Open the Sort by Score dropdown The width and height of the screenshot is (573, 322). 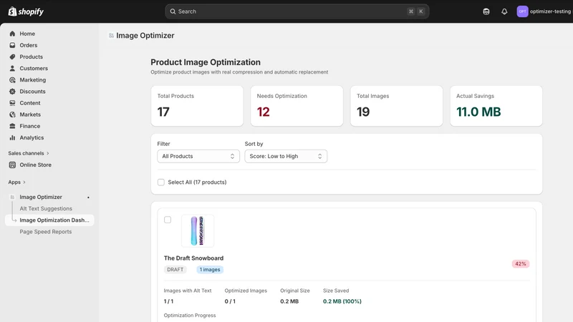click(x=286, y=156)
